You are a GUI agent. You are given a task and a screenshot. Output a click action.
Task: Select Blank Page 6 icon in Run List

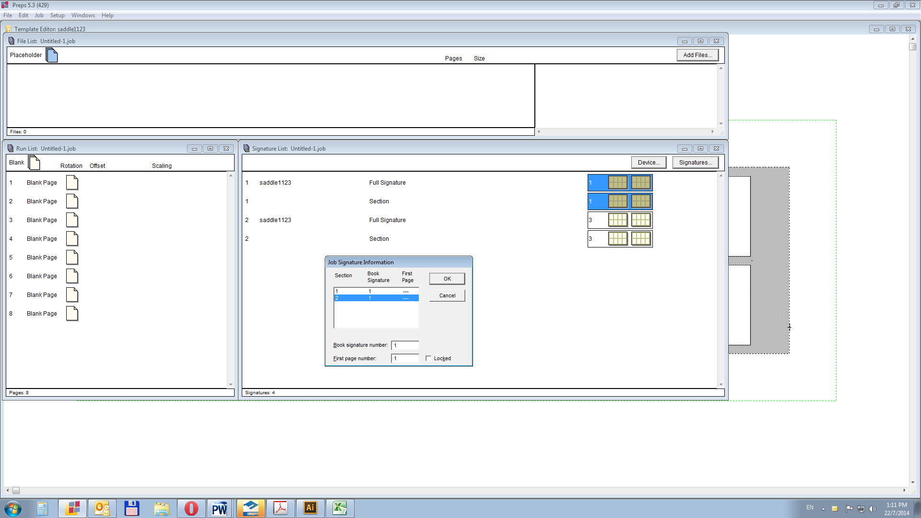72,276
